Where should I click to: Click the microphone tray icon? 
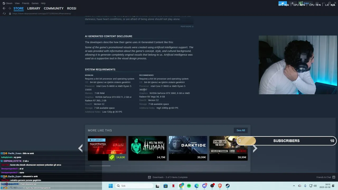pos(305,186)
